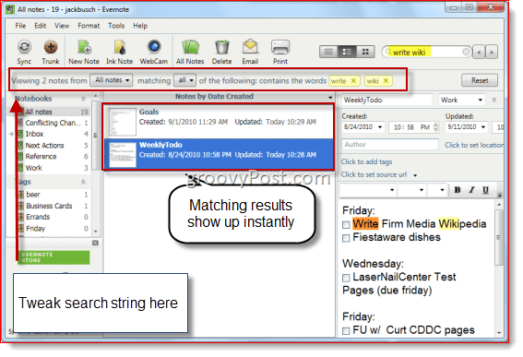Open the Evernote Store banner
This screenshot has width=523, height=357.
53,257
